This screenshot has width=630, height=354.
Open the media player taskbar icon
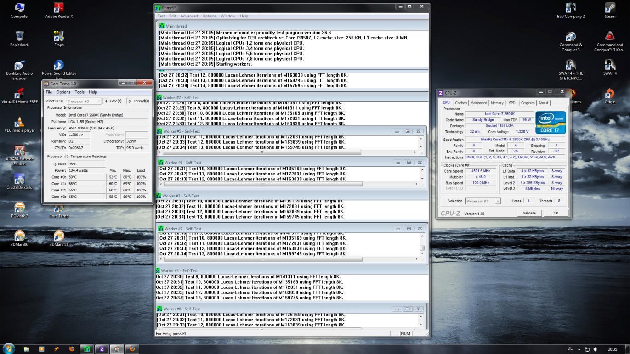41,349
